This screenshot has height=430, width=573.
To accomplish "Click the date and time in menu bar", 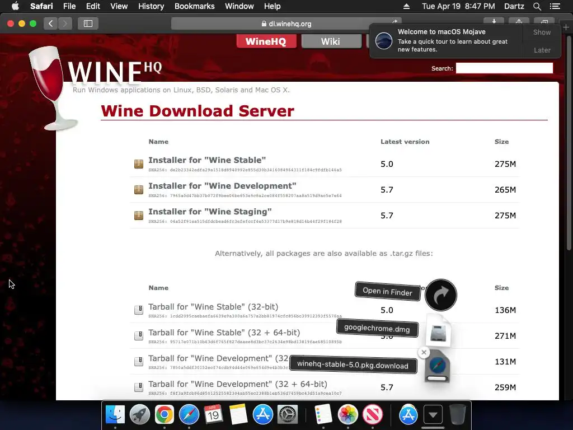I will pos(458,6).
